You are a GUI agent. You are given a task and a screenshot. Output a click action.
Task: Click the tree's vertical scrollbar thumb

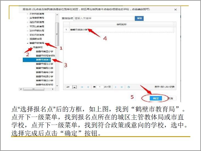[x=57, y=34]
